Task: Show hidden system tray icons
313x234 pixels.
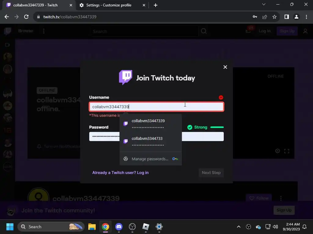Action: pos(238,227)
